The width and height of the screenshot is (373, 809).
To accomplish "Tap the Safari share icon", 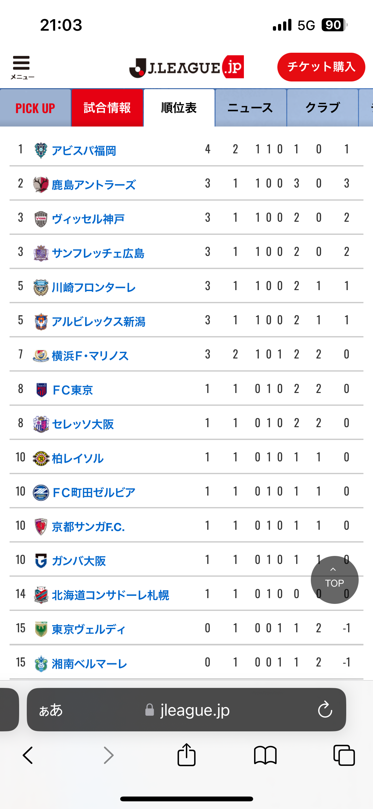I will (x=186, y=755).
